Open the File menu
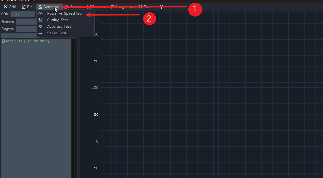This screenshot has height=178, width=323. [x=27, y=7]
